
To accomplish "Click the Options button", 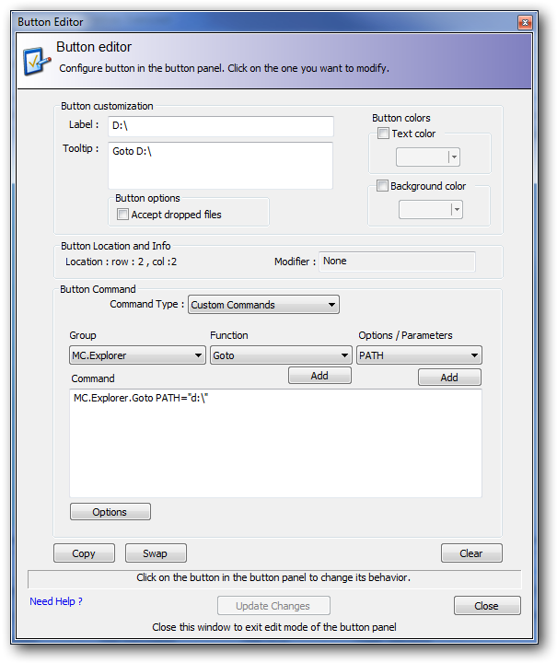I will tap(110, 512).
